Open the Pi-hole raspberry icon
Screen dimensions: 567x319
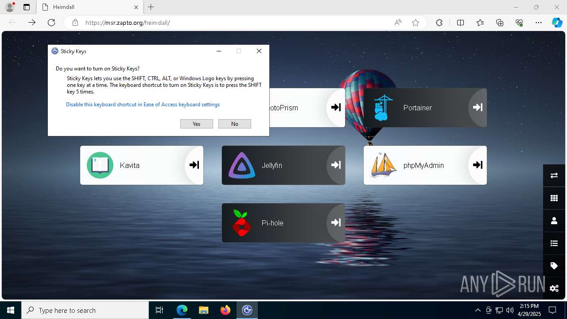241,223
